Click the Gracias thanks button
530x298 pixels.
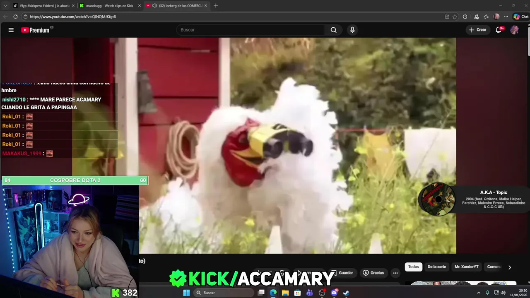(x=373, y=273)
